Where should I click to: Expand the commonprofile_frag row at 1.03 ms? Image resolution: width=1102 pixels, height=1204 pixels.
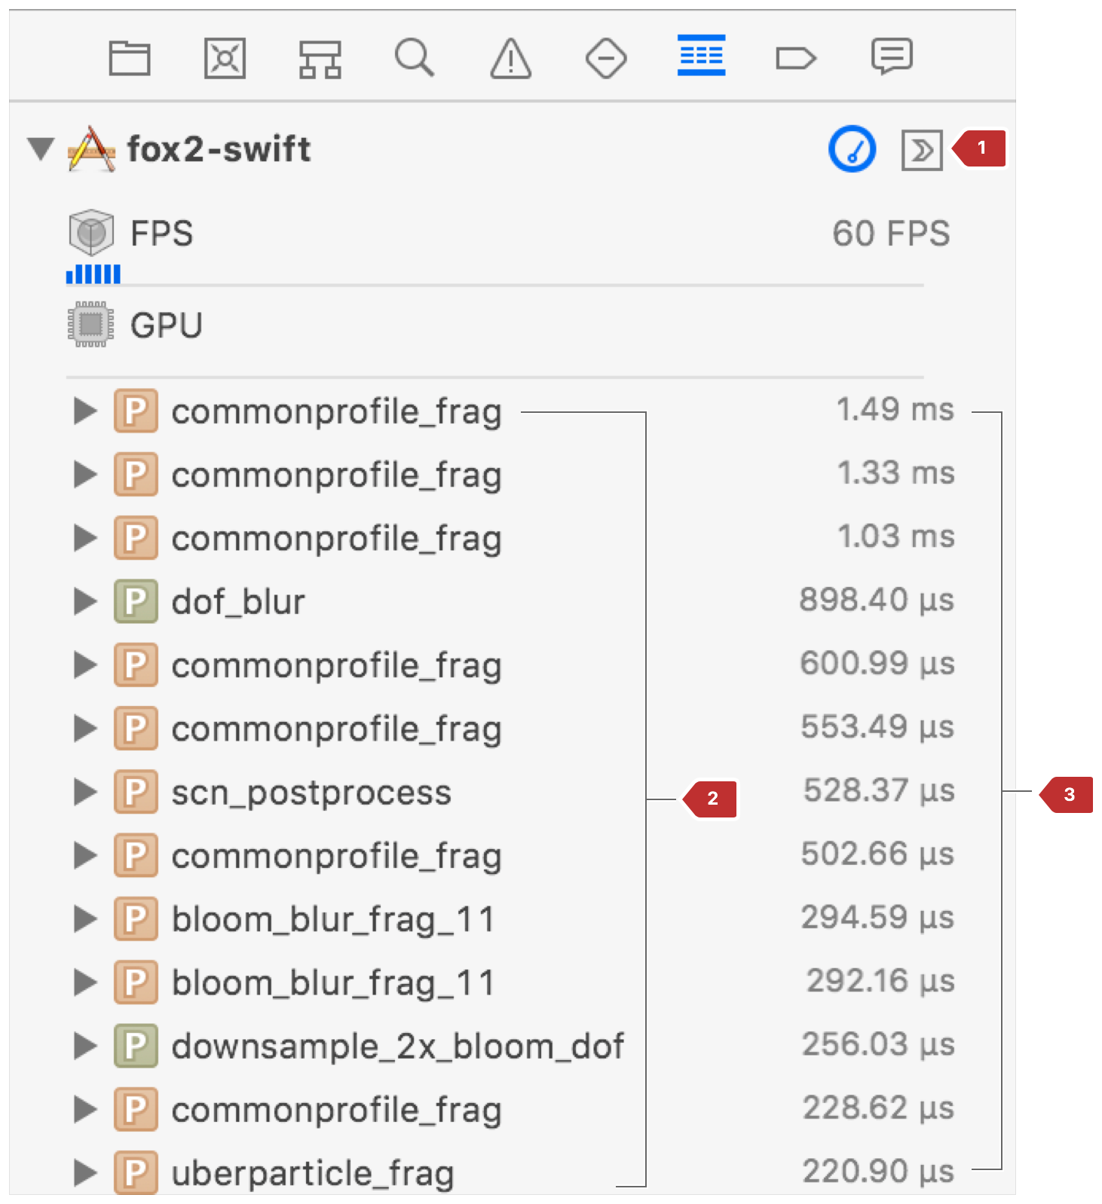point(85,537)
